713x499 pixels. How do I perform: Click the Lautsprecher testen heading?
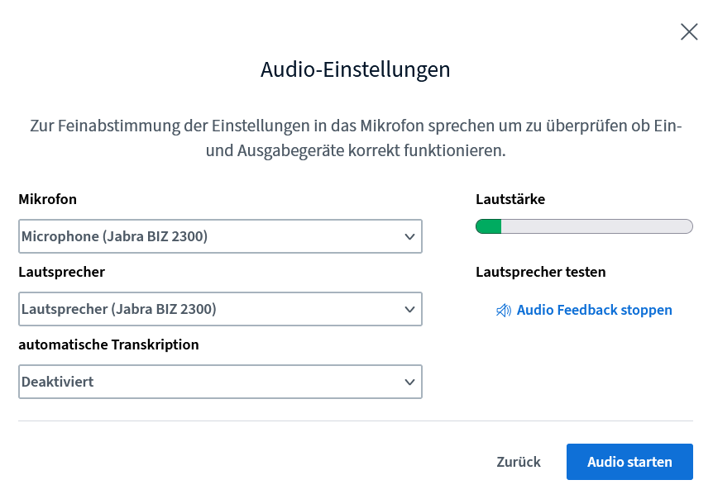click(540, 272)
